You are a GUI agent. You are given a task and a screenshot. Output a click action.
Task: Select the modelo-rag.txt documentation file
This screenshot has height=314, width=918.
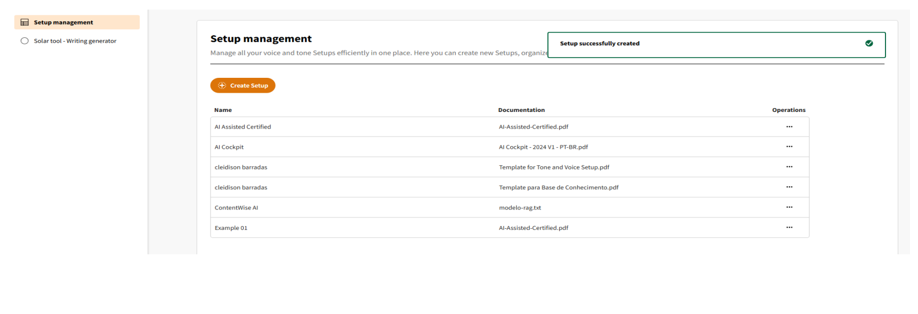pos(520,208)
